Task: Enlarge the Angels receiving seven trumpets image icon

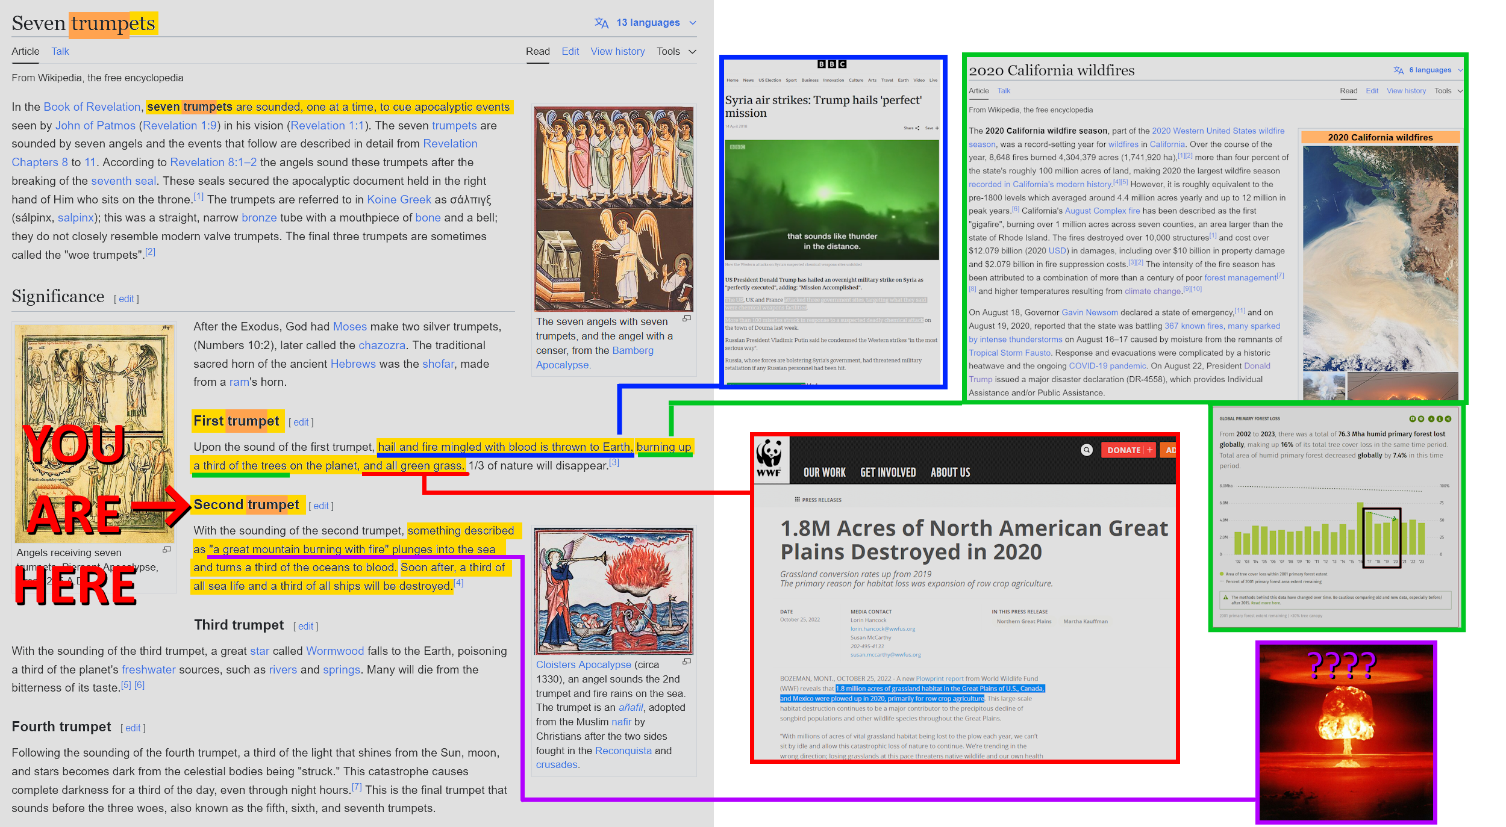Action: (167, 550)
